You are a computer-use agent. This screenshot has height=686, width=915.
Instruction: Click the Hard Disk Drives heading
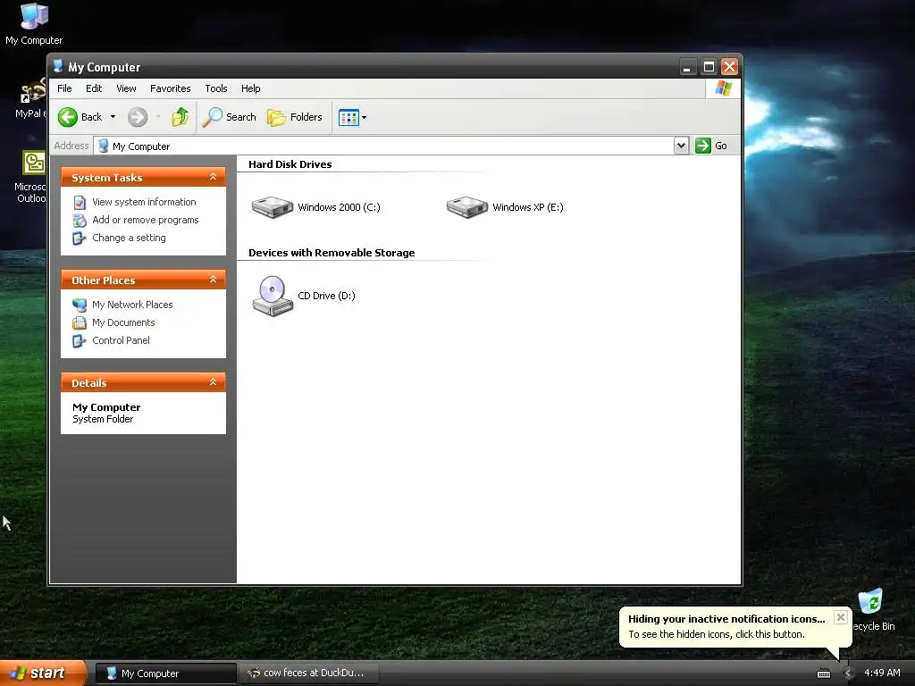pos(290,164)
